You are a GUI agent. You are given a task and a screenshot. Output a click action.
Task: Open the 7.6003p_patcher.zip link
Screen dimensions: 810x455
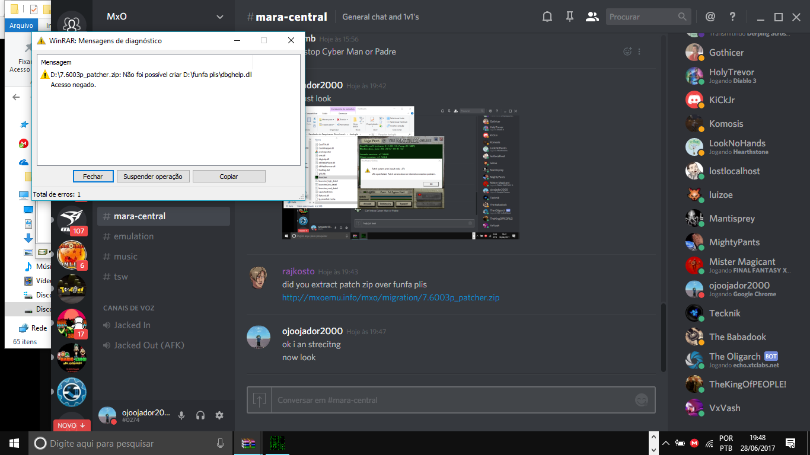pyautogui.click(x=391, y=297)
